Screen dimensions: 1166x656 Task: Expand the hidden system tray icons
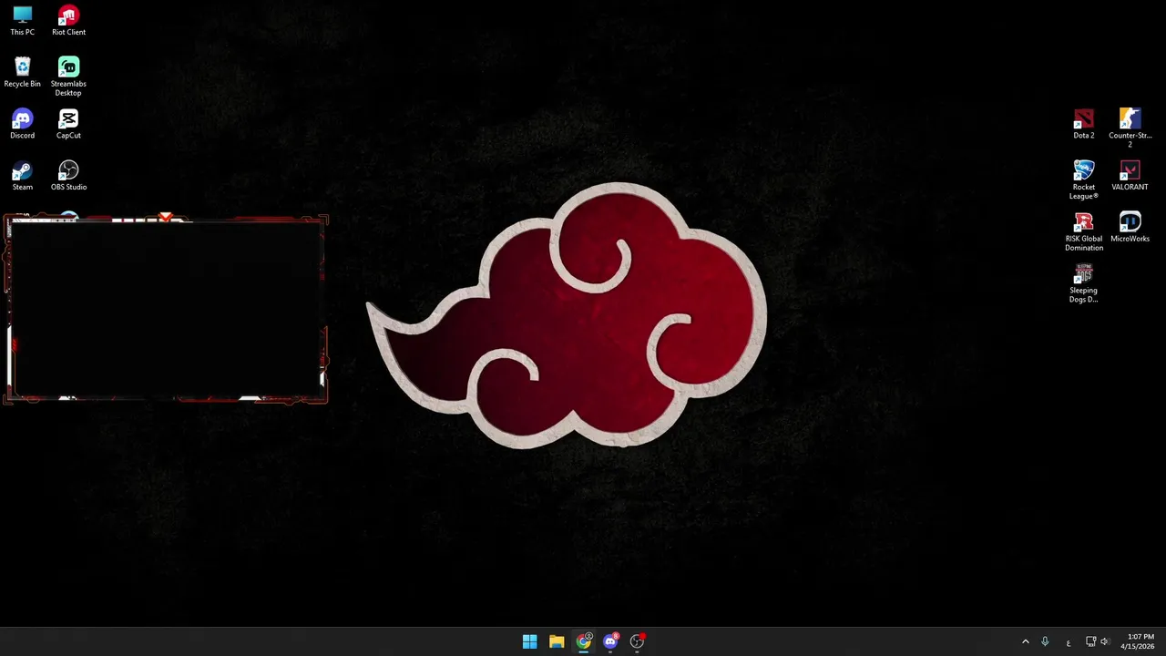click(1025, 641)
